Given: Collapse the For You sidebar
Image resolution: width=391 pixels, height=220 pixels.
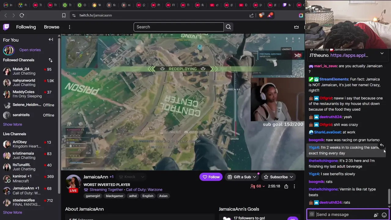Looking at the screenshot, I should [x=51, y=39].
